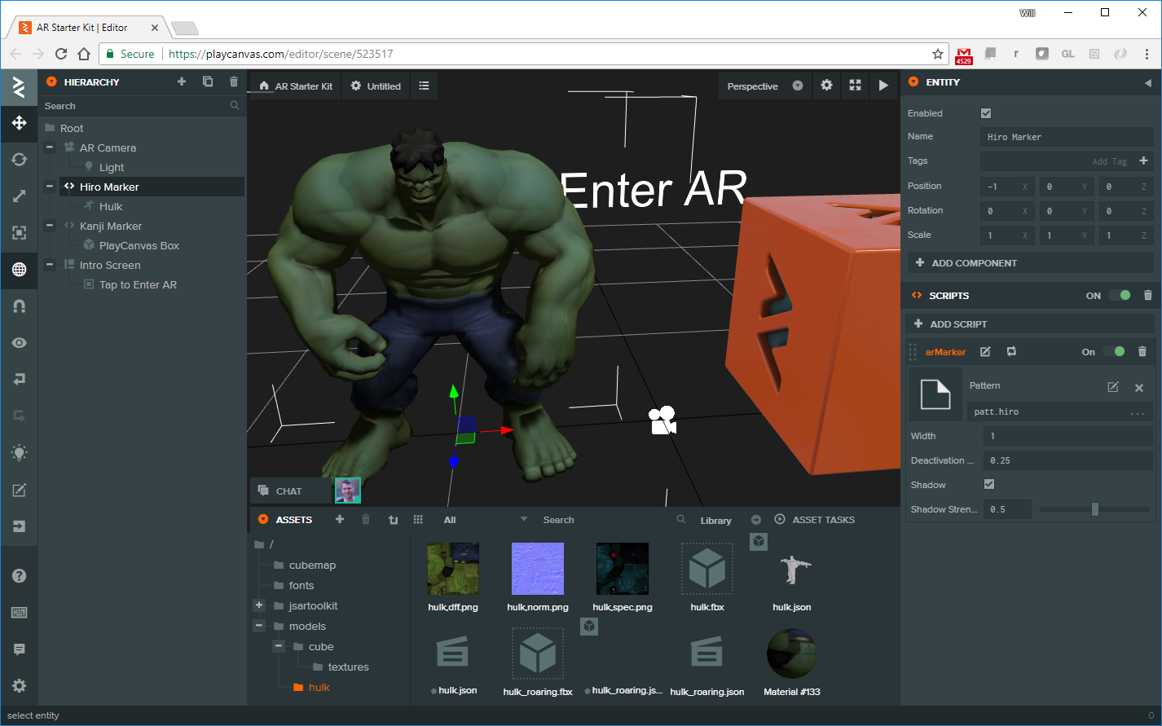Collapse the Intro Screen tree node
This screenshot has width=1162, height=726.
(x=50, y=265)
